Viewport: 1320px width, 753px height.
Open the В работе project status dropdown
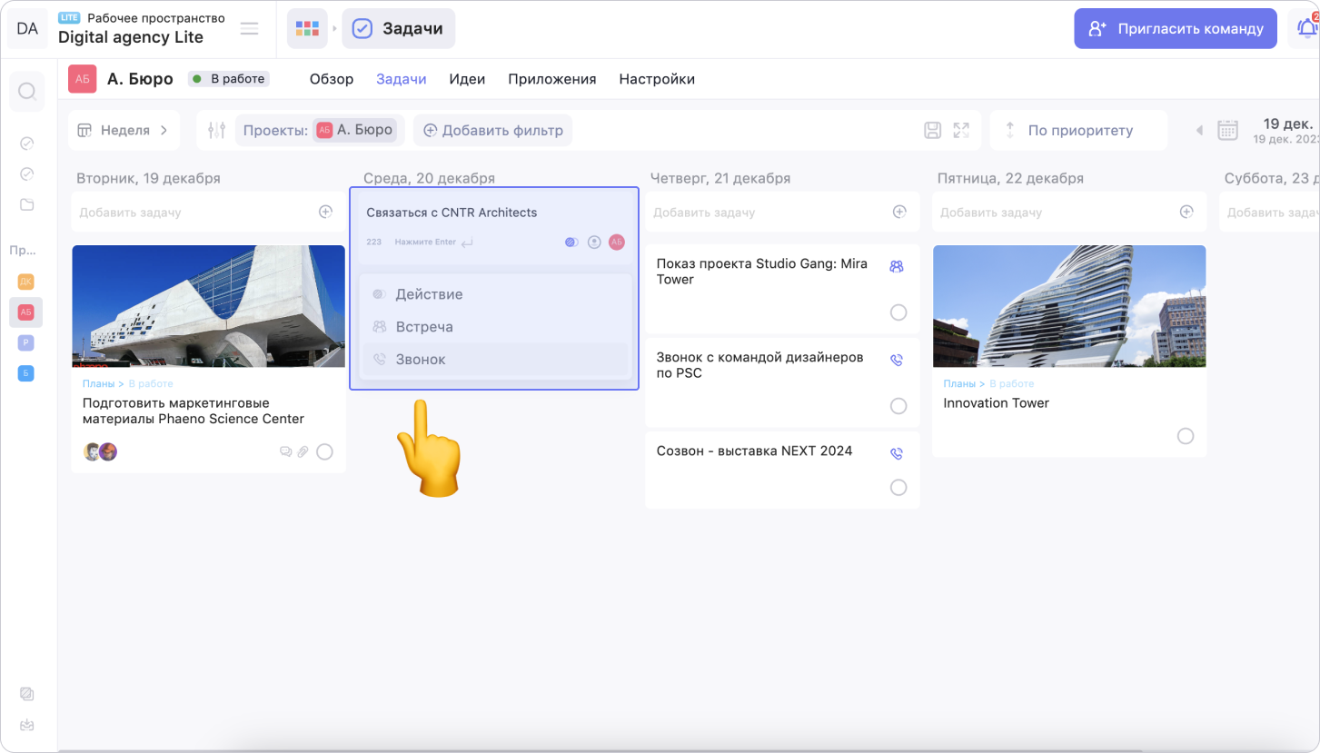click(x=229, y=79)
